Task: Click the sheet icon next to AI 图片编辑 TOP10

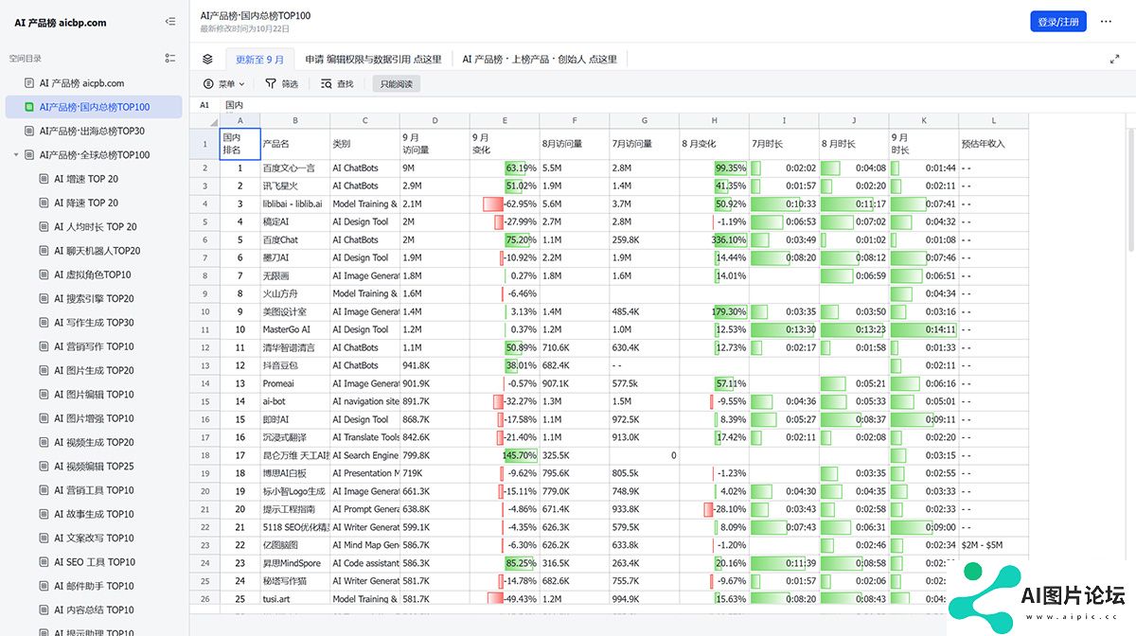Action: pos(44,395)
